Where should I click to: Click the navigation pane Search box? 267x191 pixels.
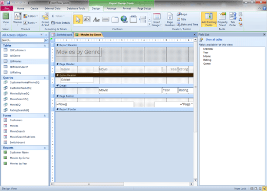(23, 40)
